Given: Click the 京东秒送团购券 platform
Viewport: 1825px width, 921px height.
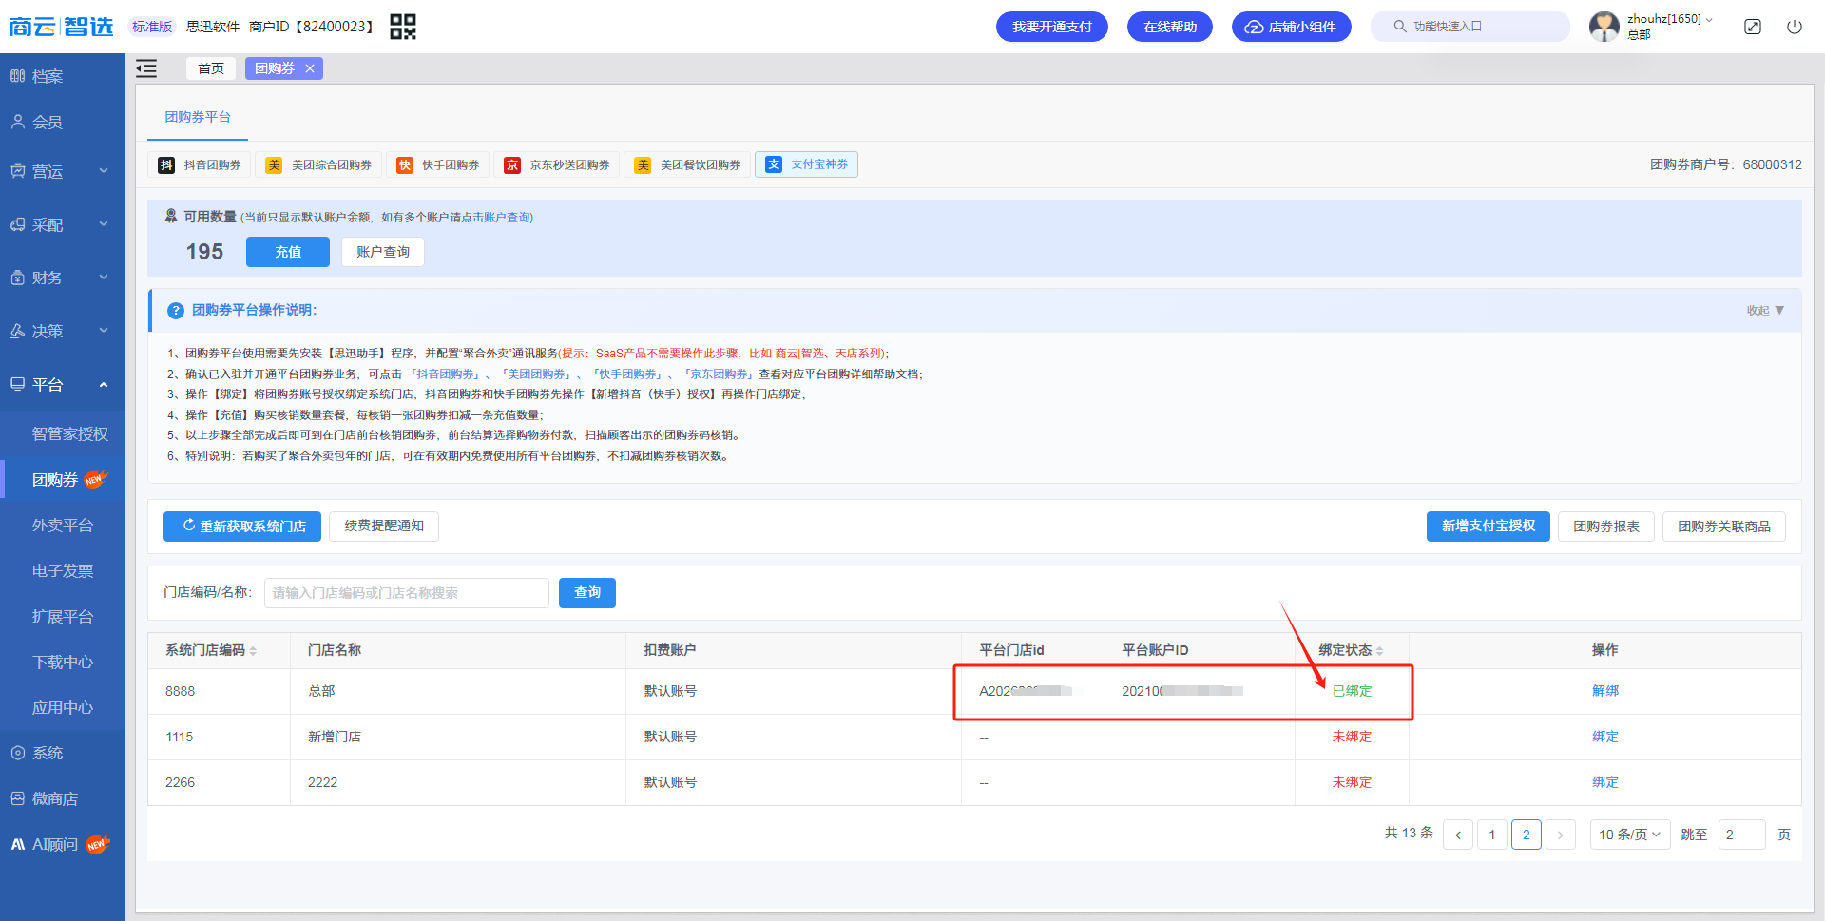Looking at the screenshot, I should coord(557,164).
